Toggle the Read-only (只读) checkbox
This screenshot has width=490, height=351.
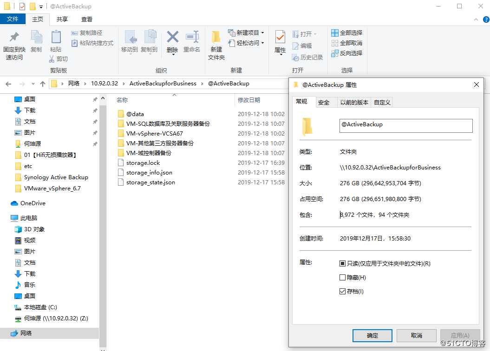(x=342, y=264)
